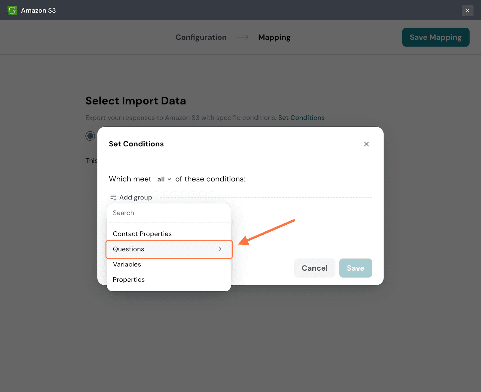Open the 'all' conditions match dropdown
This screenshot has height=392, width=481.
tap(164, 179)
